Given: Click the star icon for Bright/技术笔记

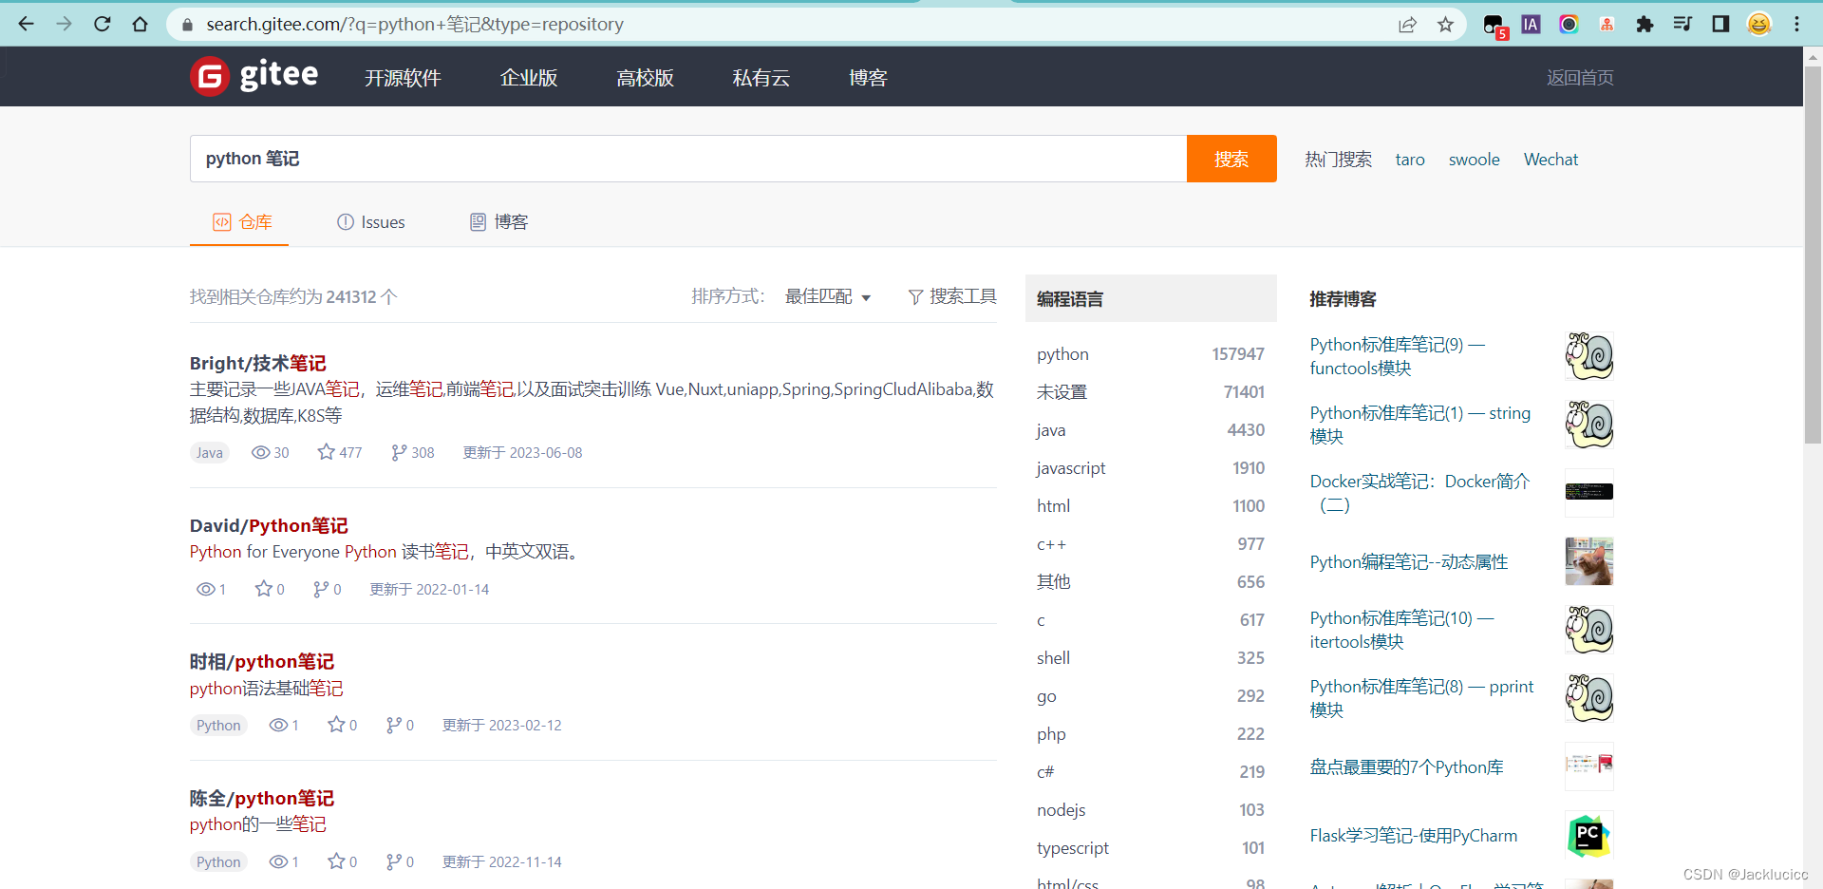Looking at the screenshot, I should click(326, 452).
